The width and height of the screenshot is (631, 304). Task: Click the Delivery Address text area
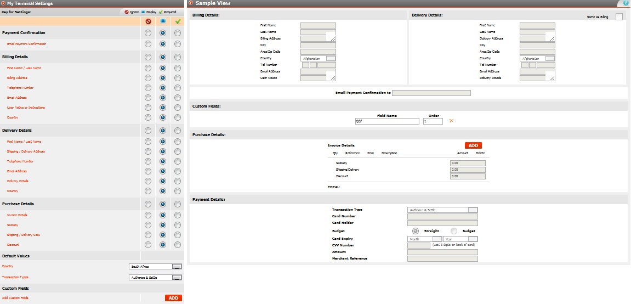(537, 38)
